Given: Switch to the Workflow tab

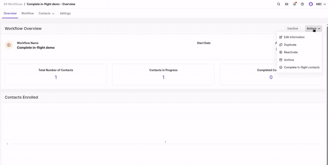Looking at the screenshot, I should pyautogui.click(x=28, y=13).
